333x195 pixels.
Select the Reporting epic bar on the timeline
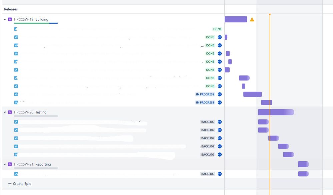[303, 164]
